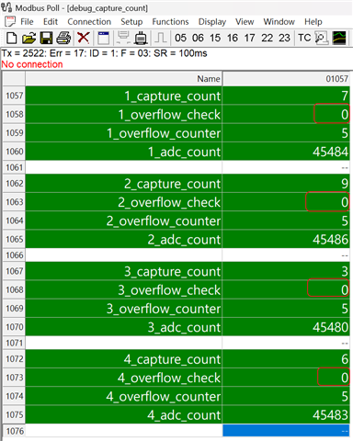Select the 1_capture_count name cell
The image size is (353, 441).
123,96
